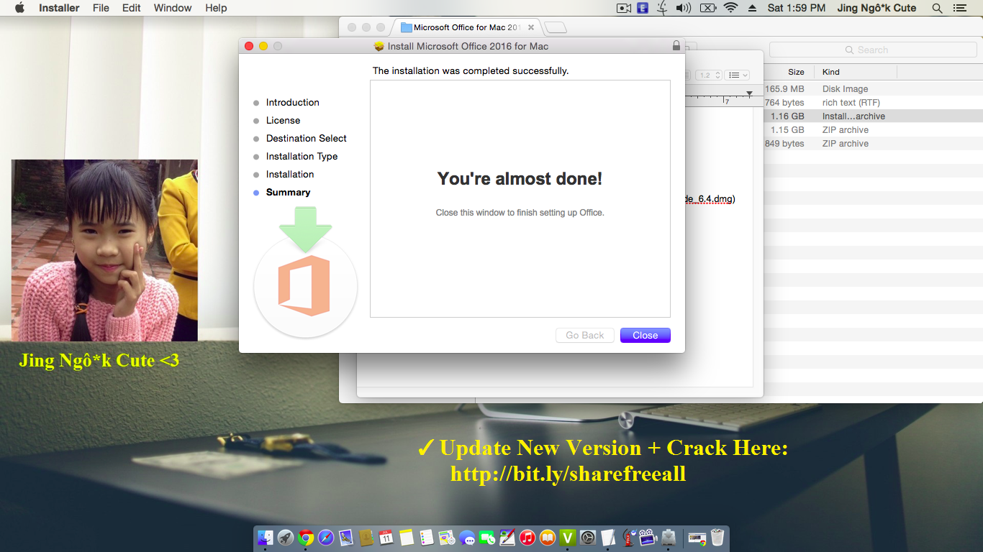
Task: Open Launchpad rocket icon in Dock
Action: pyautogui.click(x=286, y=537)
